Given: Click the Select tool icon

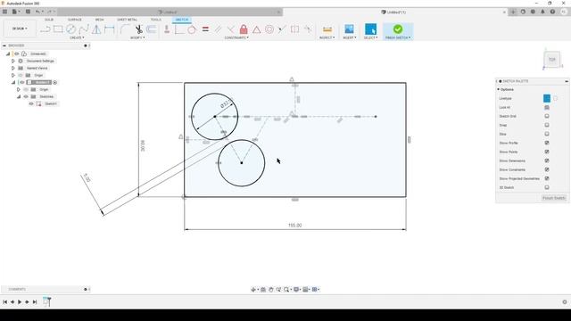Looking at the screenshot, I should tap(371, 29).
